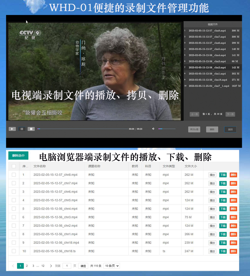The image size is (250, 276).
Task: Click the previous page arrow in pagination
Action: pyautogui.click(x=13, y=266)
